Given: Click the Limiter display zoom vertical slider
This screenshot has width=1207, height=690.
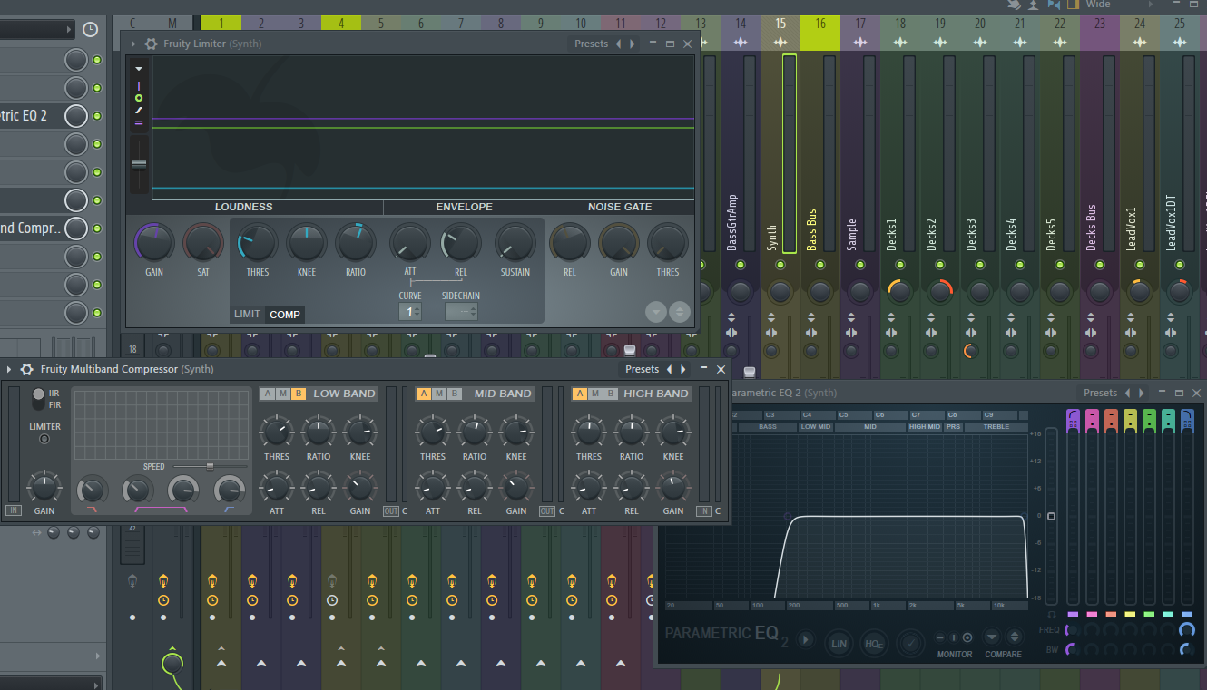Looking at the screenshot, I should 139,165.
